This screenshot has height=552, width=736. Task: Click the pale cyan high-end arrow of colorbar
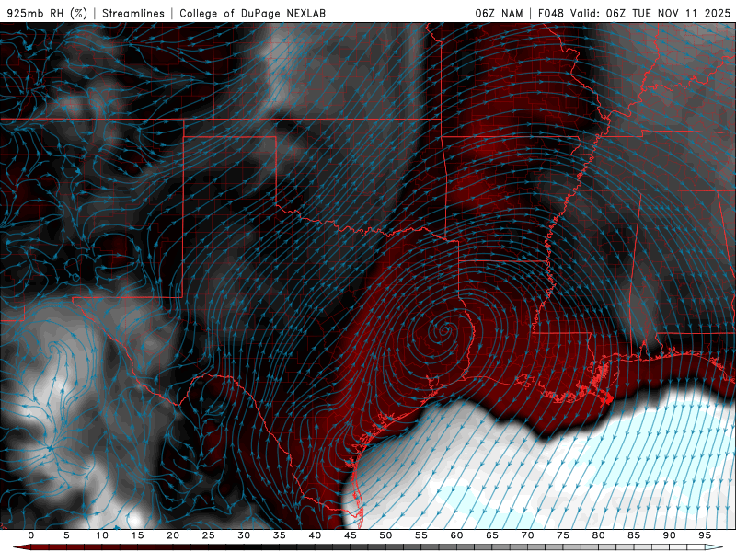[715, 547]
